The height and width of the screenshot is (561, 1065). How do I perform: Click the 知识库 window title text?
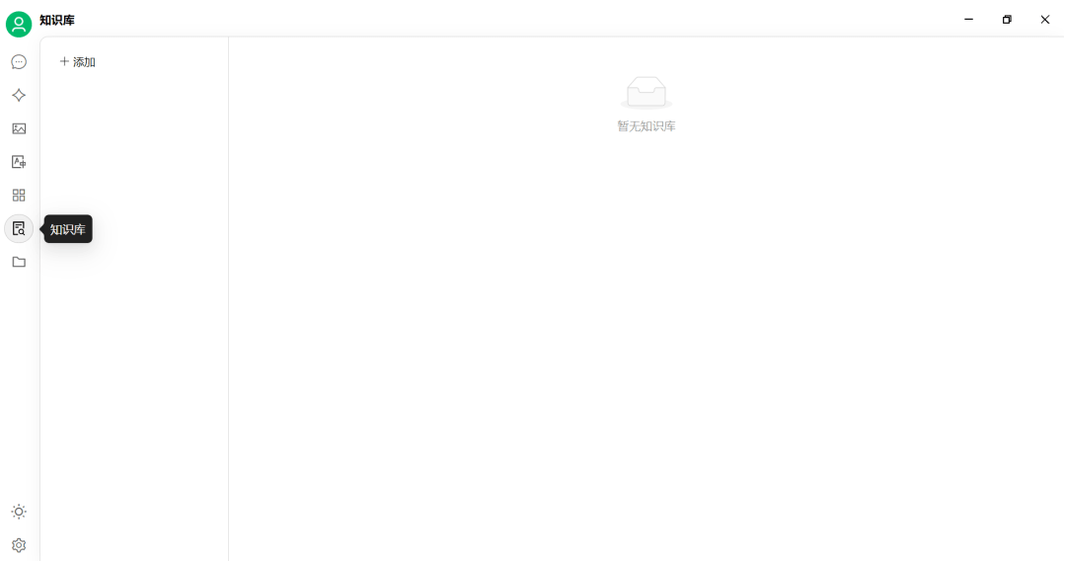[57, 21]
